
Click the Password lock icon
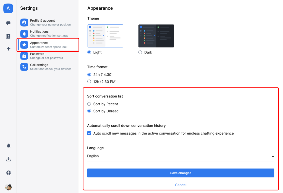pos(24,56)
